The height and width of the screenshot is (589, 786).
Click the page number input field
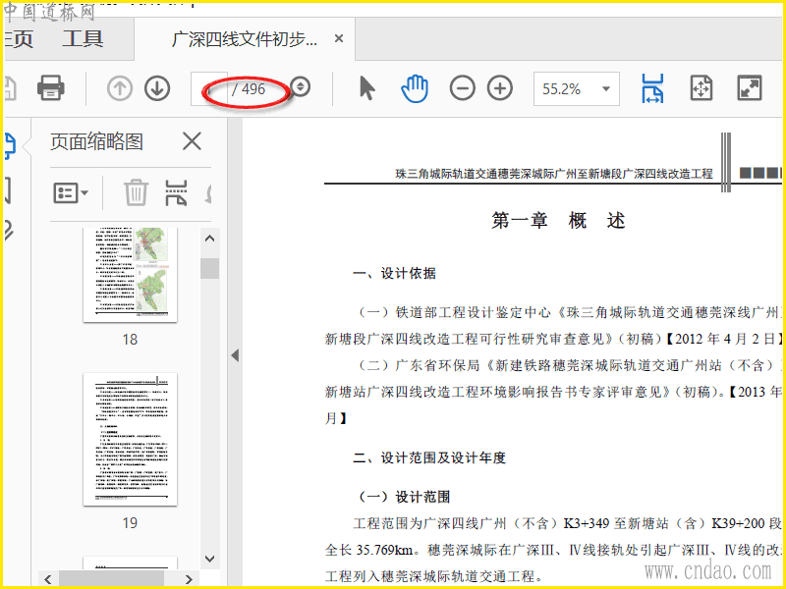(209, 88)
